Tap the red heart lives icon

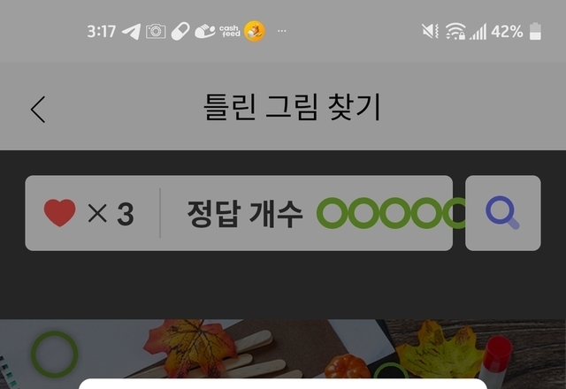point(59,213)
